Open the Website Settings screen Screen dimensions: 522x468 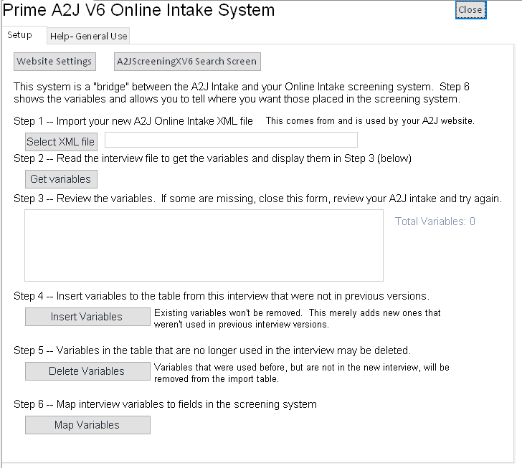click(54, 62)
